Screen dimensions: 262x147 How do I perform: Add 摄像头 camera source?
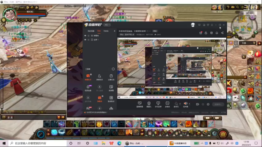[x=149, y=104]
